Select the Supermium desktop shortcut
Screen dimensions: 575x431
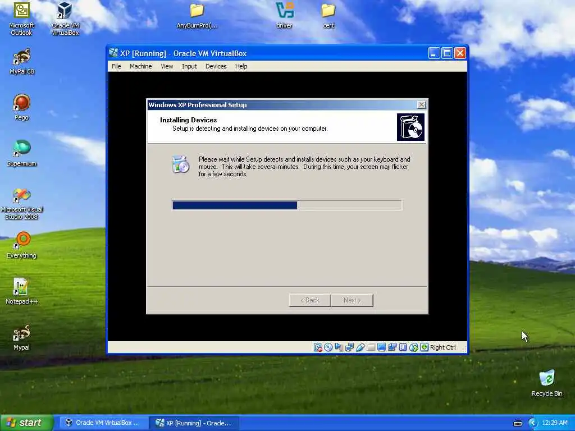click(22, 153)
